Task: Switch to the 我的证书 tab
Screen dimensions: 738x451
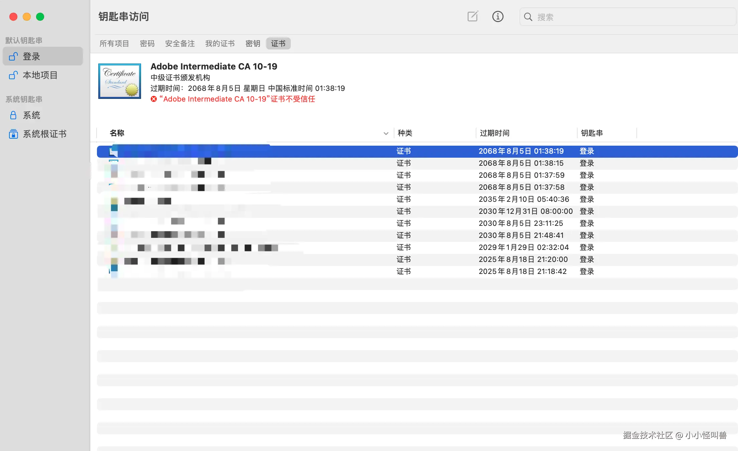Action: 220,43
